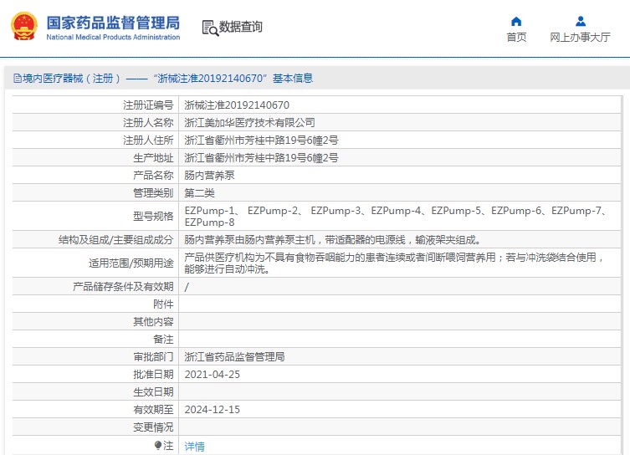Click the product name value 肠内营养泵
This screenshot has width=630, height=455.
click(x=209, y=176)
